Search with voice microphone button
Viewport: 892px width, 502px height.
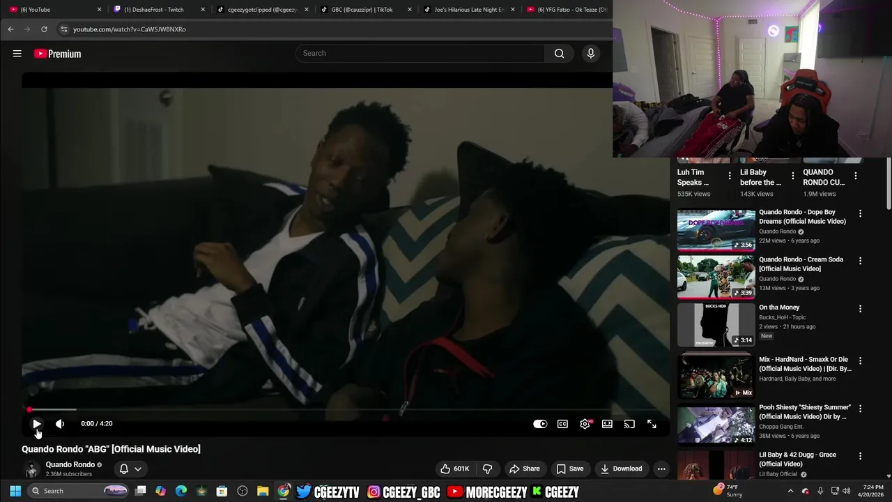591,53
